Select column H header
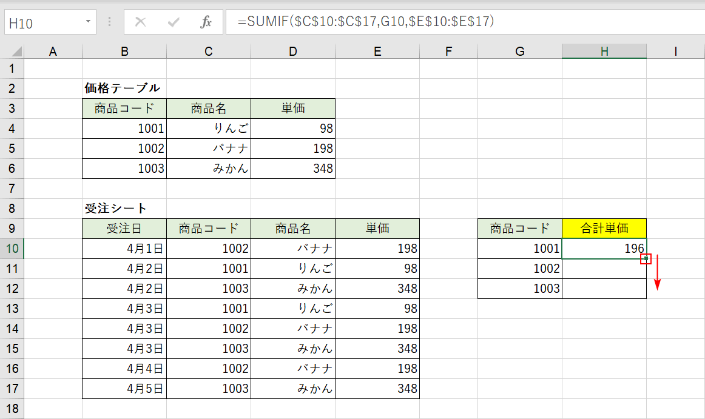 (x=604, y=52)
